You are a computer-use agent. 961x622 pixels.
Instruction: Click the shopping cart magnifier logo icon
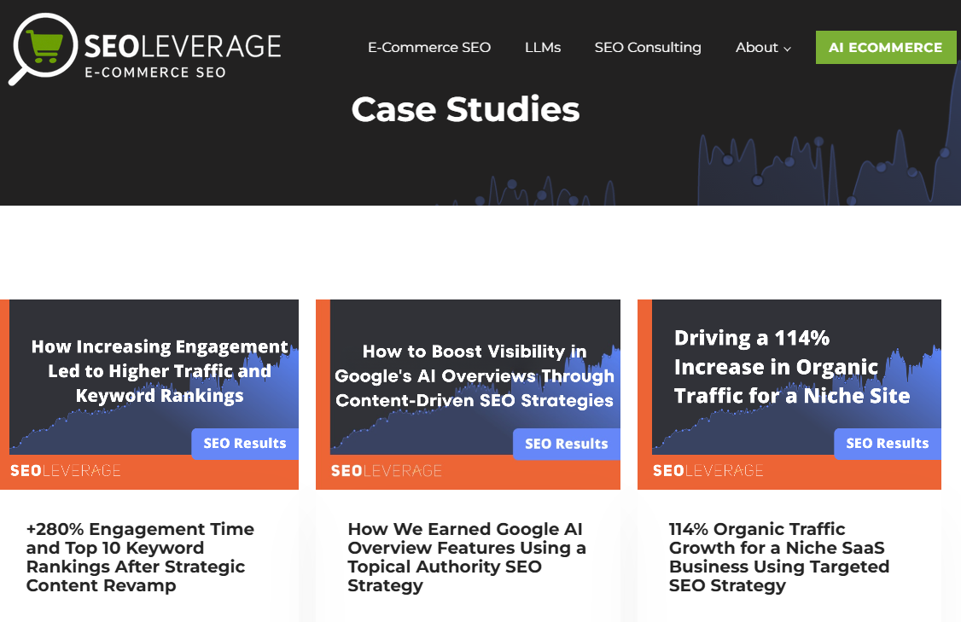tap(42, 47)
